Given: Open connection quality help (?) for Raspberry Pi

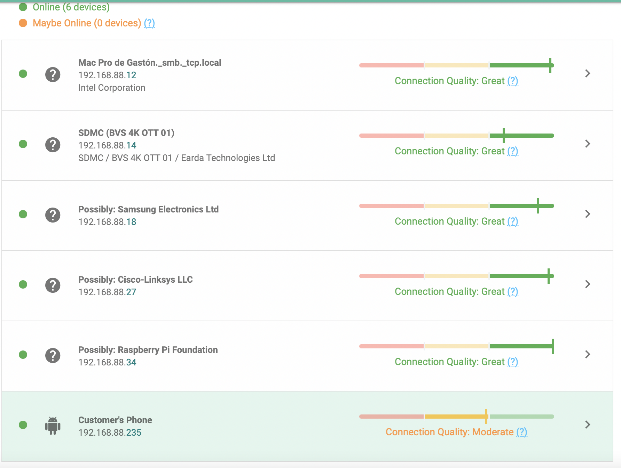Looking at the screenshot, I should tap(513, 362).
